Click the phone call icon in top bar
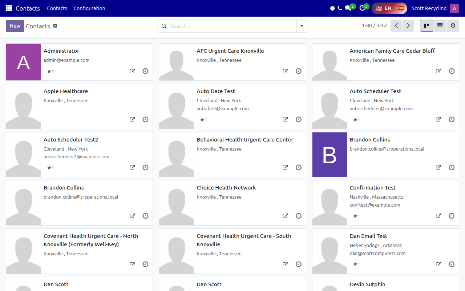This screenshot has height=291, width=465. pos(340,8)
